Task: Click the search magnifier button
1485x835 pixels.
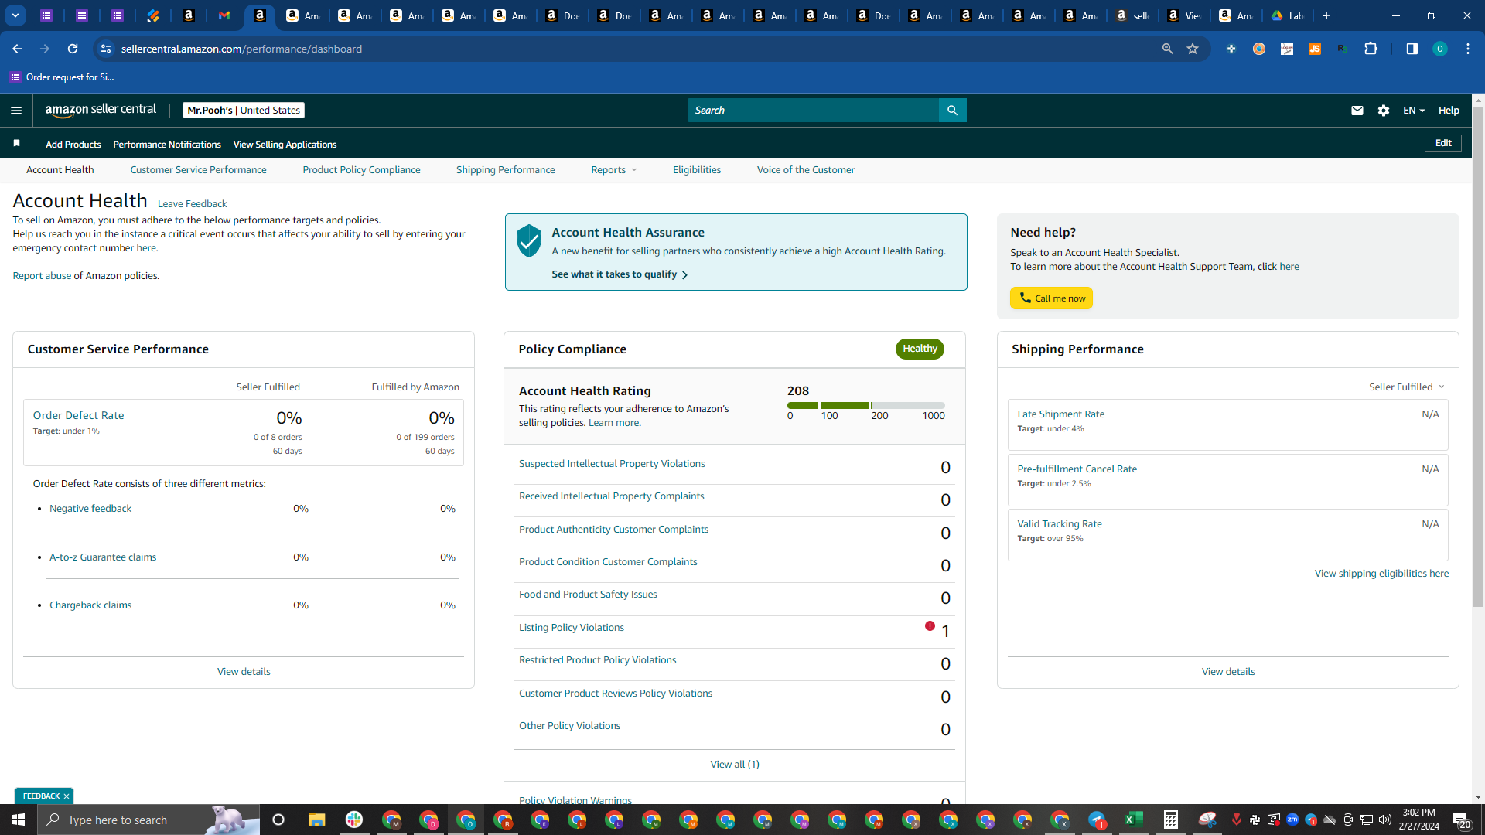Action: (952, 111)
